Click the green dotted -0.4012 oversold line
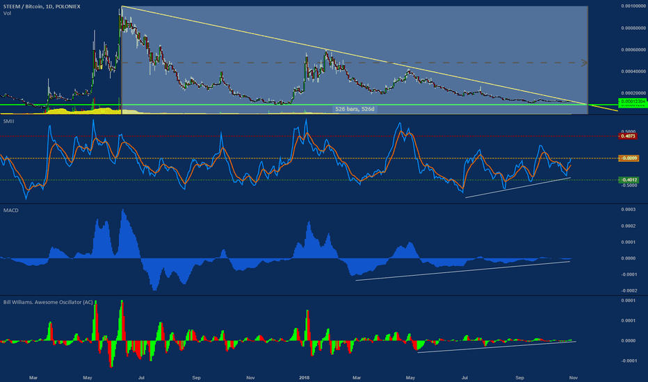The height and width of the screenshot is (382, 648). coord(309,180)
